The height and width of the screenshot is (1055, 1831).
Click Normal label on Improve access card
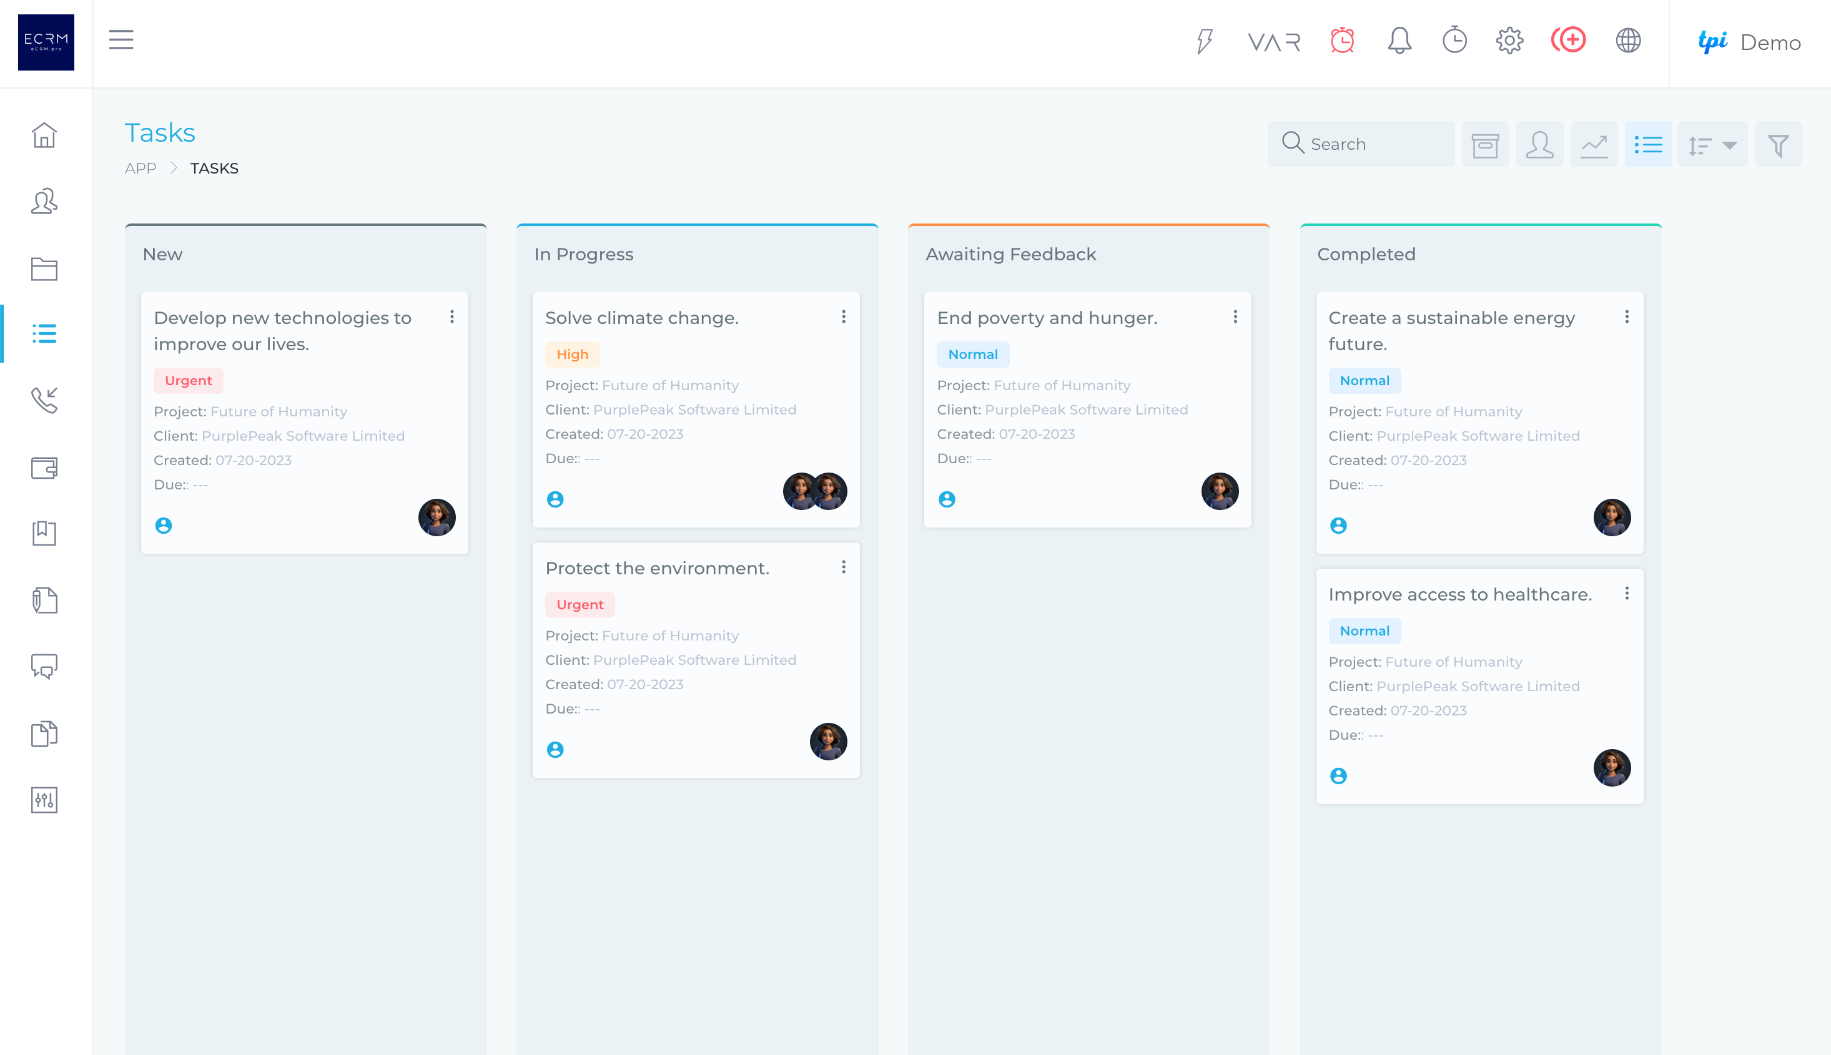1365,631
